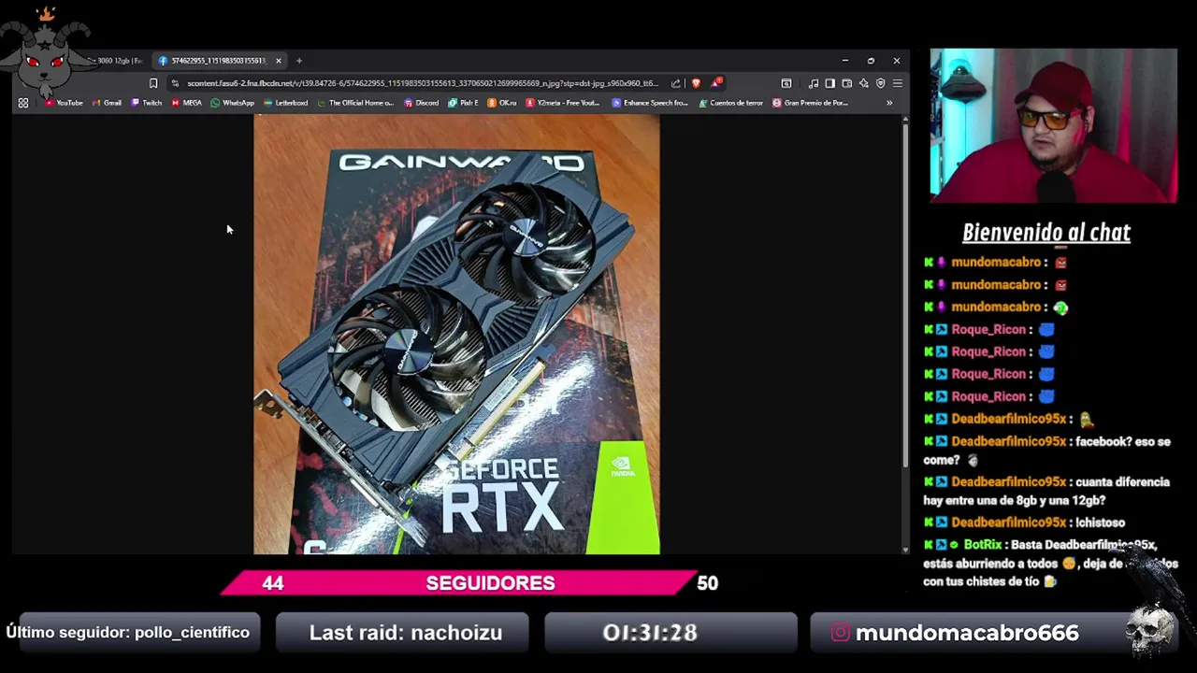This screenshot has height=673, width=1197.
Task: Click the BotRix username in chat
Action: 983,544
